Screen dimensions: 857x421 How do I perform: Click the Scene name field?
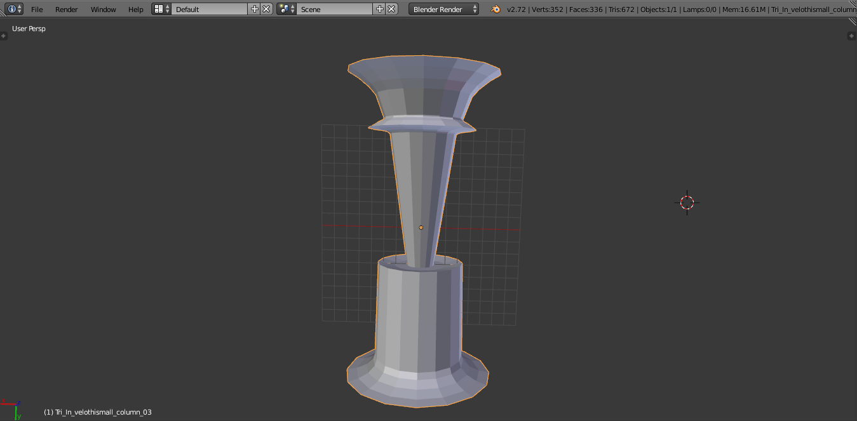[334, 9]
